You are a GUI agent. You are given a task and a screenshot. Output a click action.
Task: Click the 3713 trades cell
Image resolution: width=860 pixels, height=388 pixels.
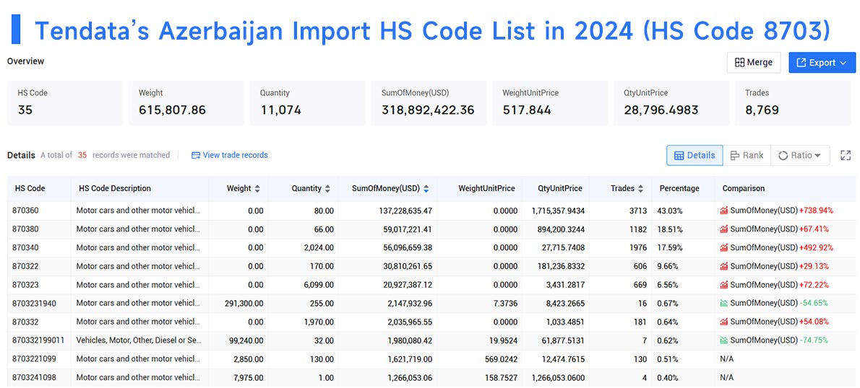[x=638, y=211]
